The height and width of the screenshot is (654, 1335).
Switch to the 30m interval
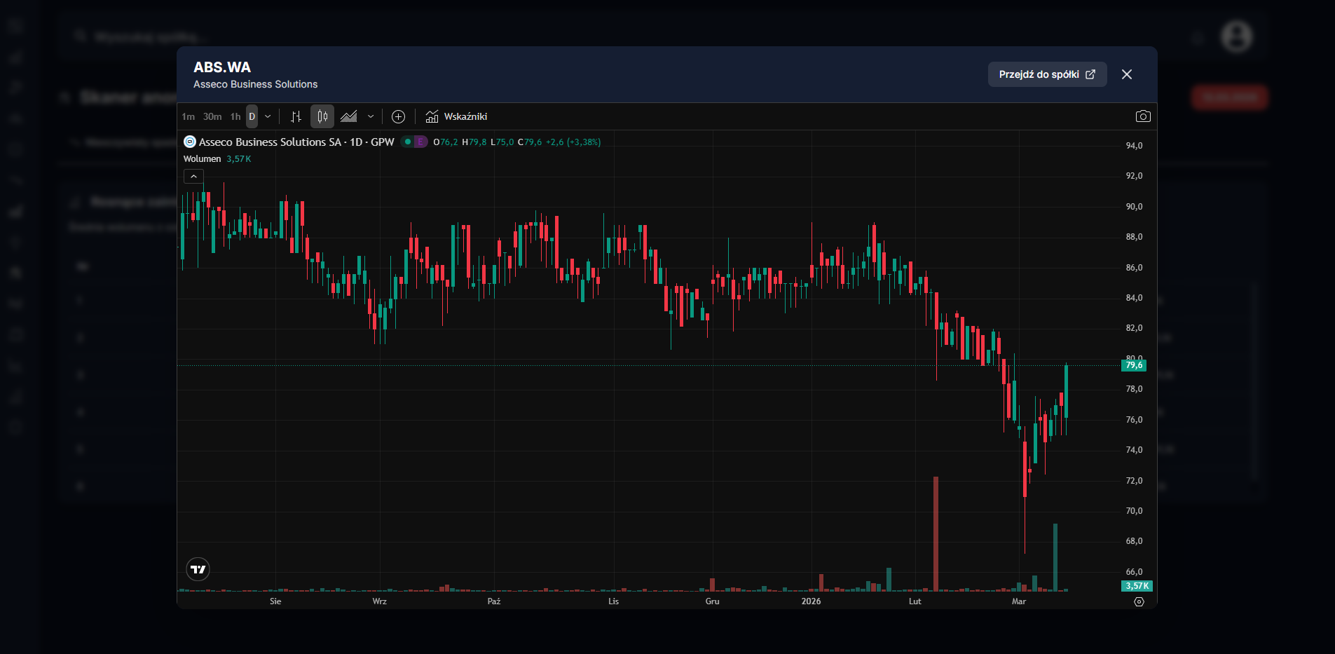tap(212, 116)
